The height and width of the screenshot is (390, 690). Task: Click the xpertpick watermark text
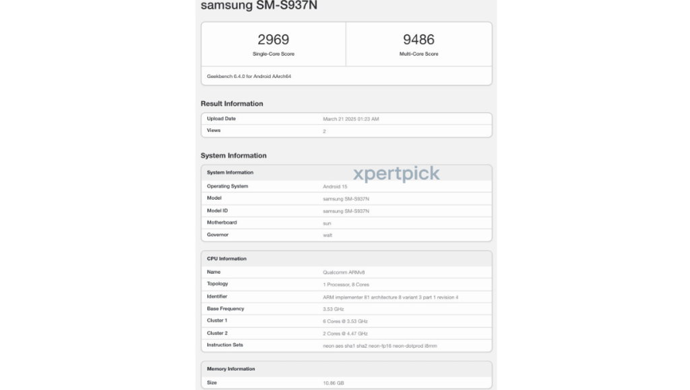[x=396, y=173]
